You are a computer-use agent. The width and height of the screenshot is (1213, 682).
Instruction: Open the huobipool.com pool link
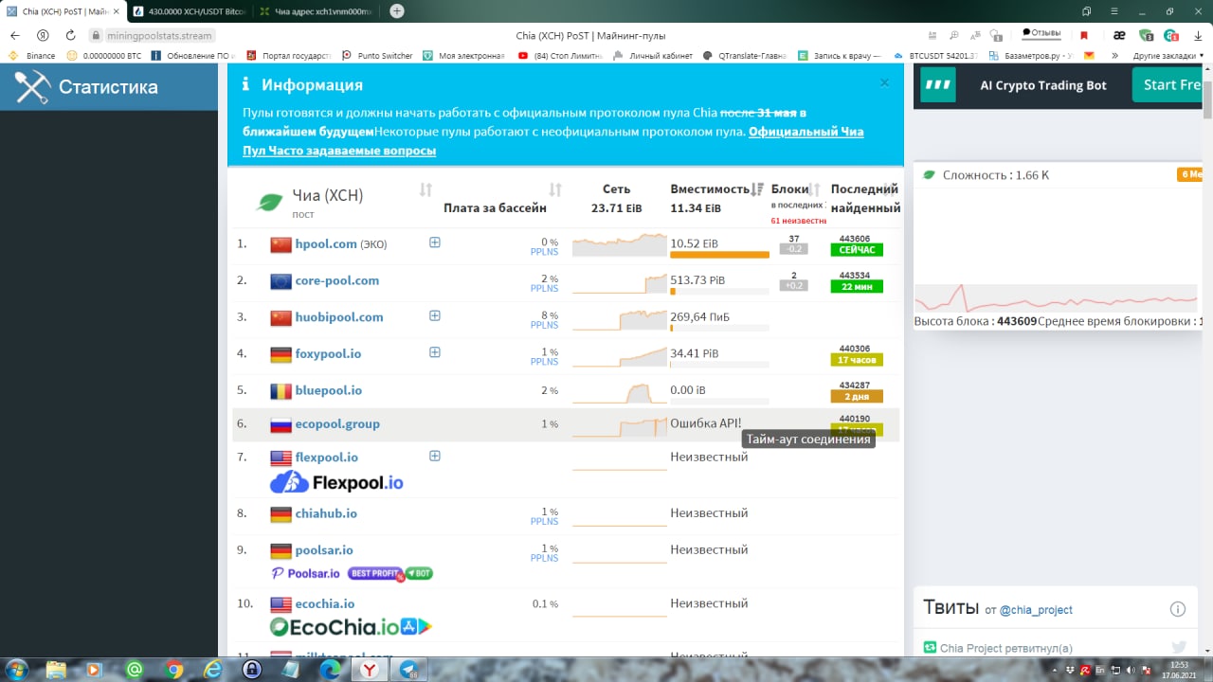coord(339,316)
